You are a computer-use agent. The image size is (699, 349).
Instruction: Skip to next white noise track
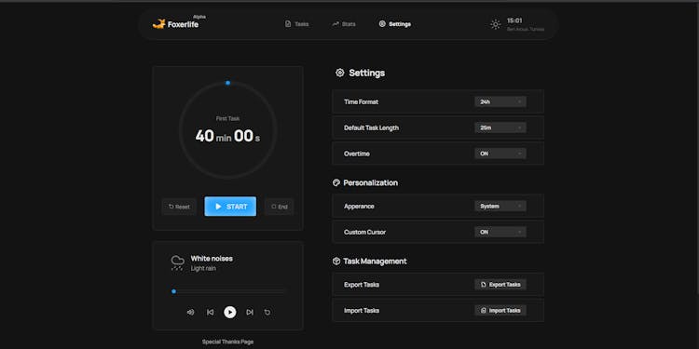pos(250,313)
